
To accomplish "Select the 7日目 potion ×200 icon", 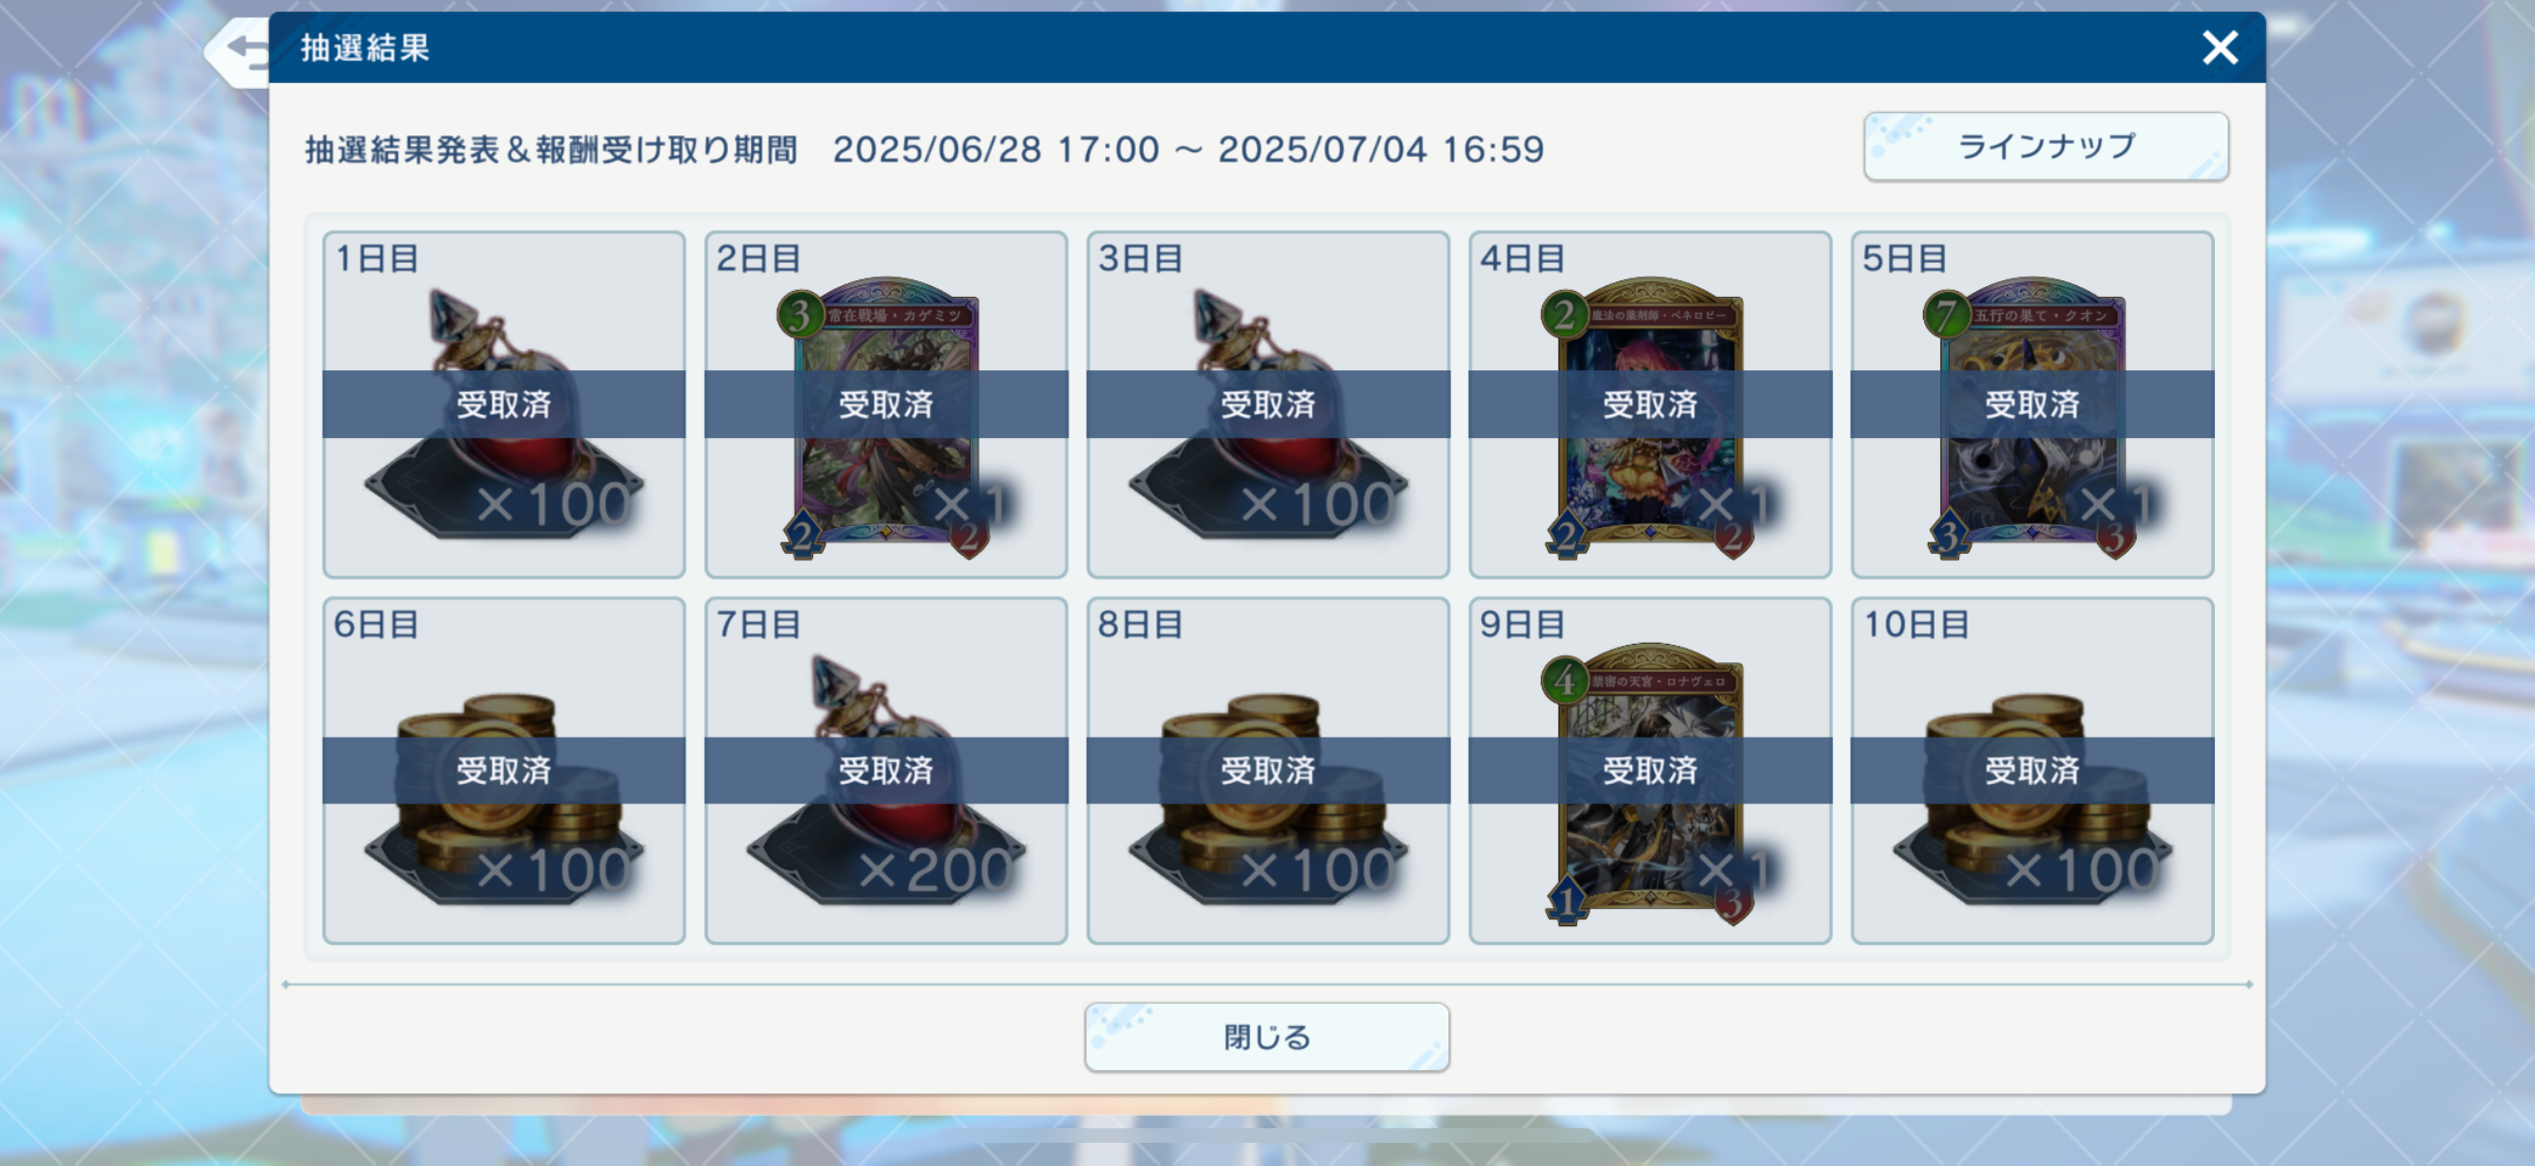I will point(886,779).
